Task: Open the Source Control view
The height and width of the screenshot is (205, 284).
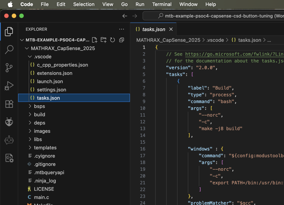Action: (x=9, y=68)
